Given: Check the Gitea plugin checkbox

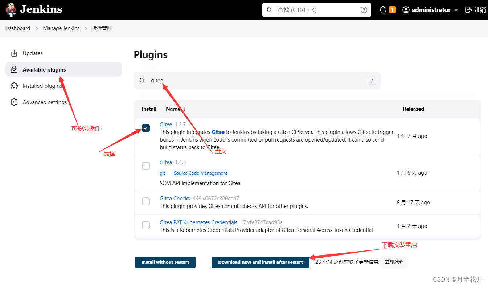Looking at the screenshot, I should coord(146,166).
